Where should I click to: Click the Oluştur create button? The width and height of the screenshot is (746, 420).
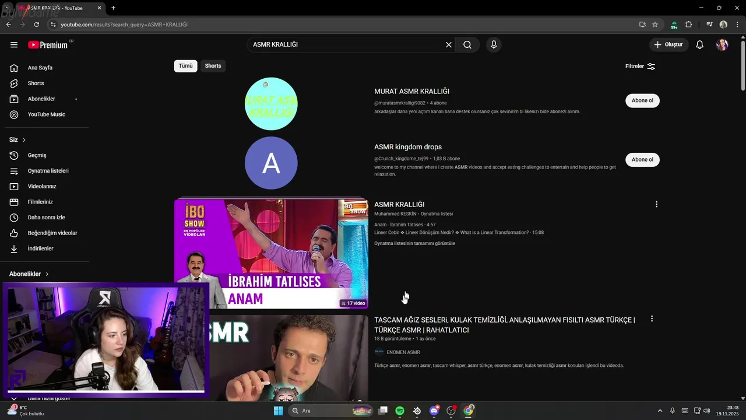669,45
